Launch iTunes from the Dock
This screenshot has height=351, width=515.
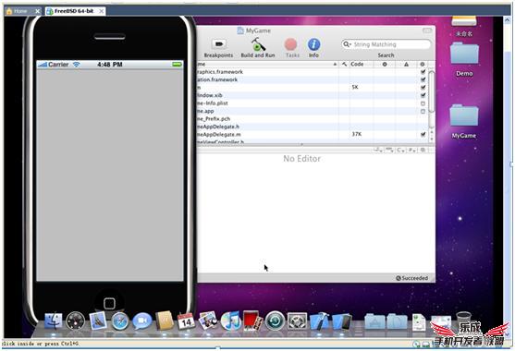(230, 321)
